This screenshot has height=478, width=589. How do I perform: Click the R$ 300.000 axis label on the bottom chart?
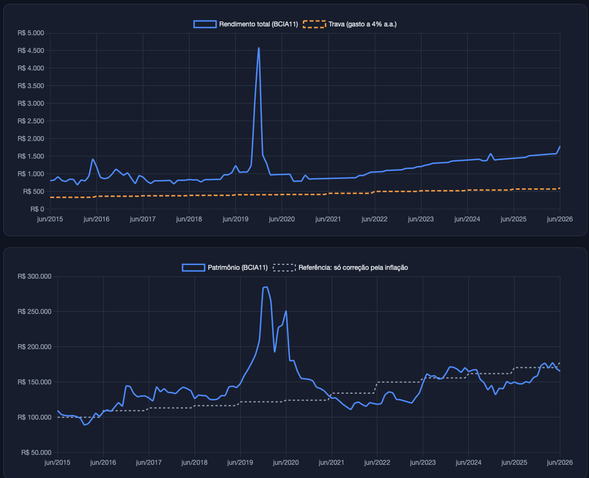[35, 276]
